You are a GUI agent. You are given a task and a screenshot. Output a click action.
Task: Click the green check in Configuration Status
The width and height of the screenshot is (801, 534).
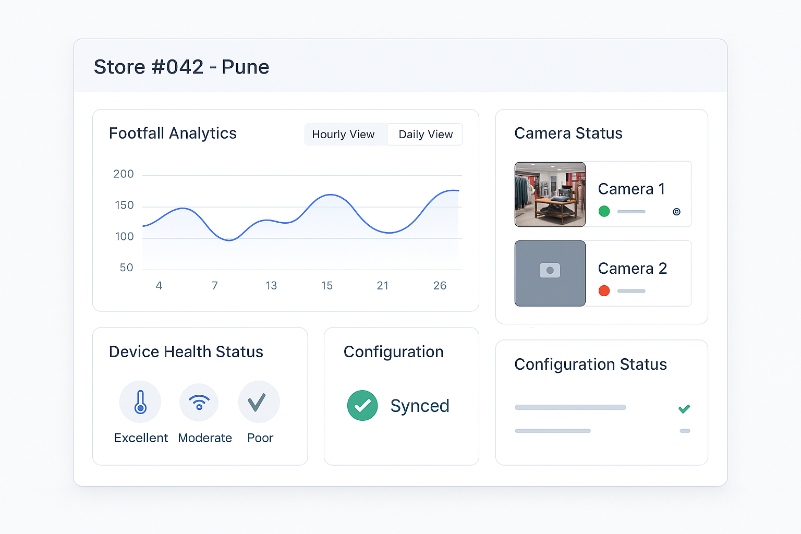tap(684, 409)
